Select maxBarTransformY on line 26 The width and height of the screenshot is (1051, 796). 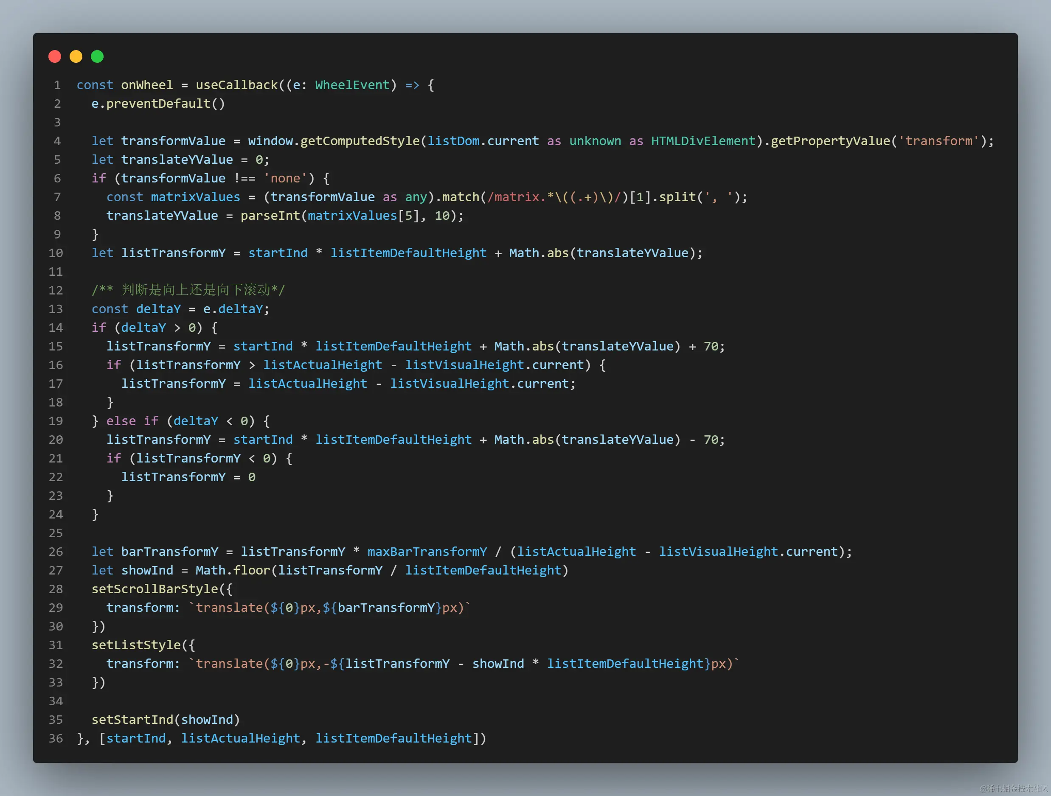coord(426,552)
